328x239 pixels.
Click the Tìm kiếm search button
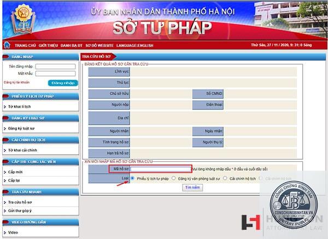click(192, 187)
